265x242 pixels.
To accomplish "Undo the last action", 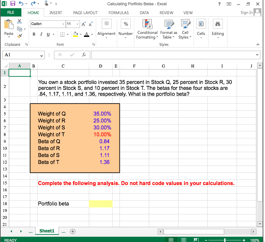I will coord(21,3).
